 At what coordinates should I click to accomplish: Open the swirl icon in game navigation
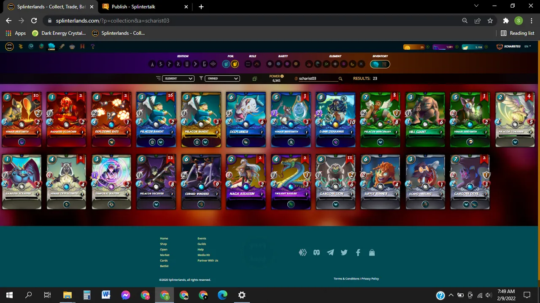[x=31, y=46]
